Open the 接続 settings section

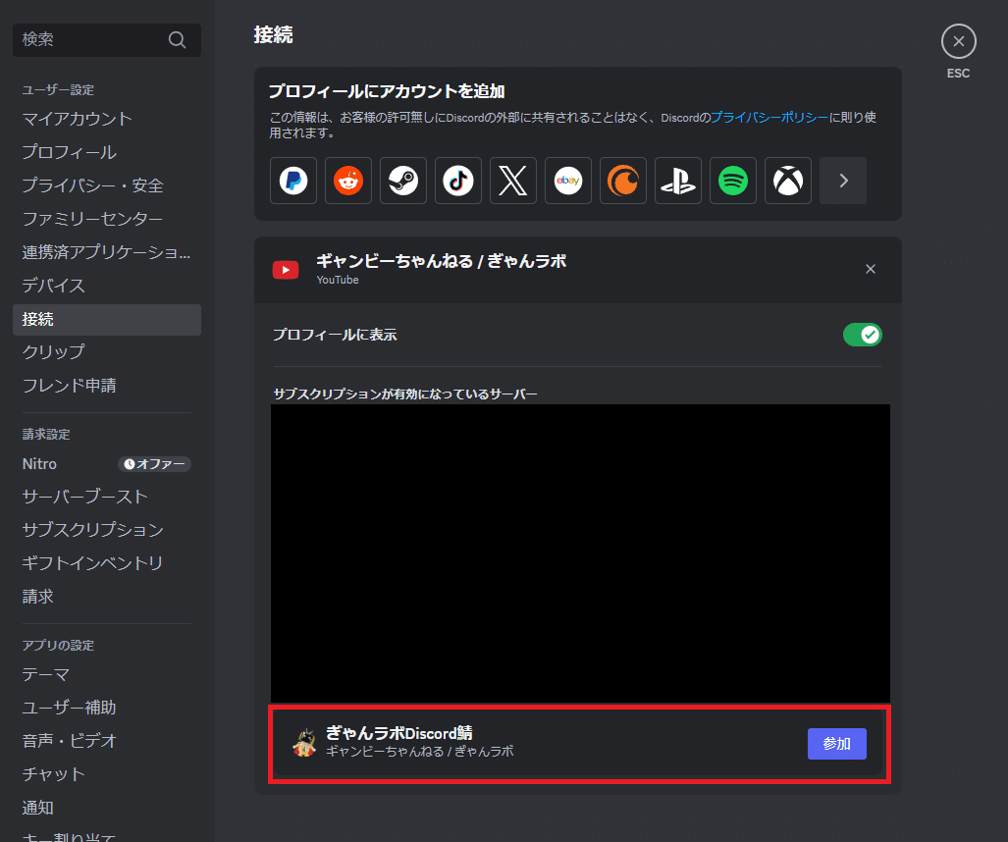[106, 319]
